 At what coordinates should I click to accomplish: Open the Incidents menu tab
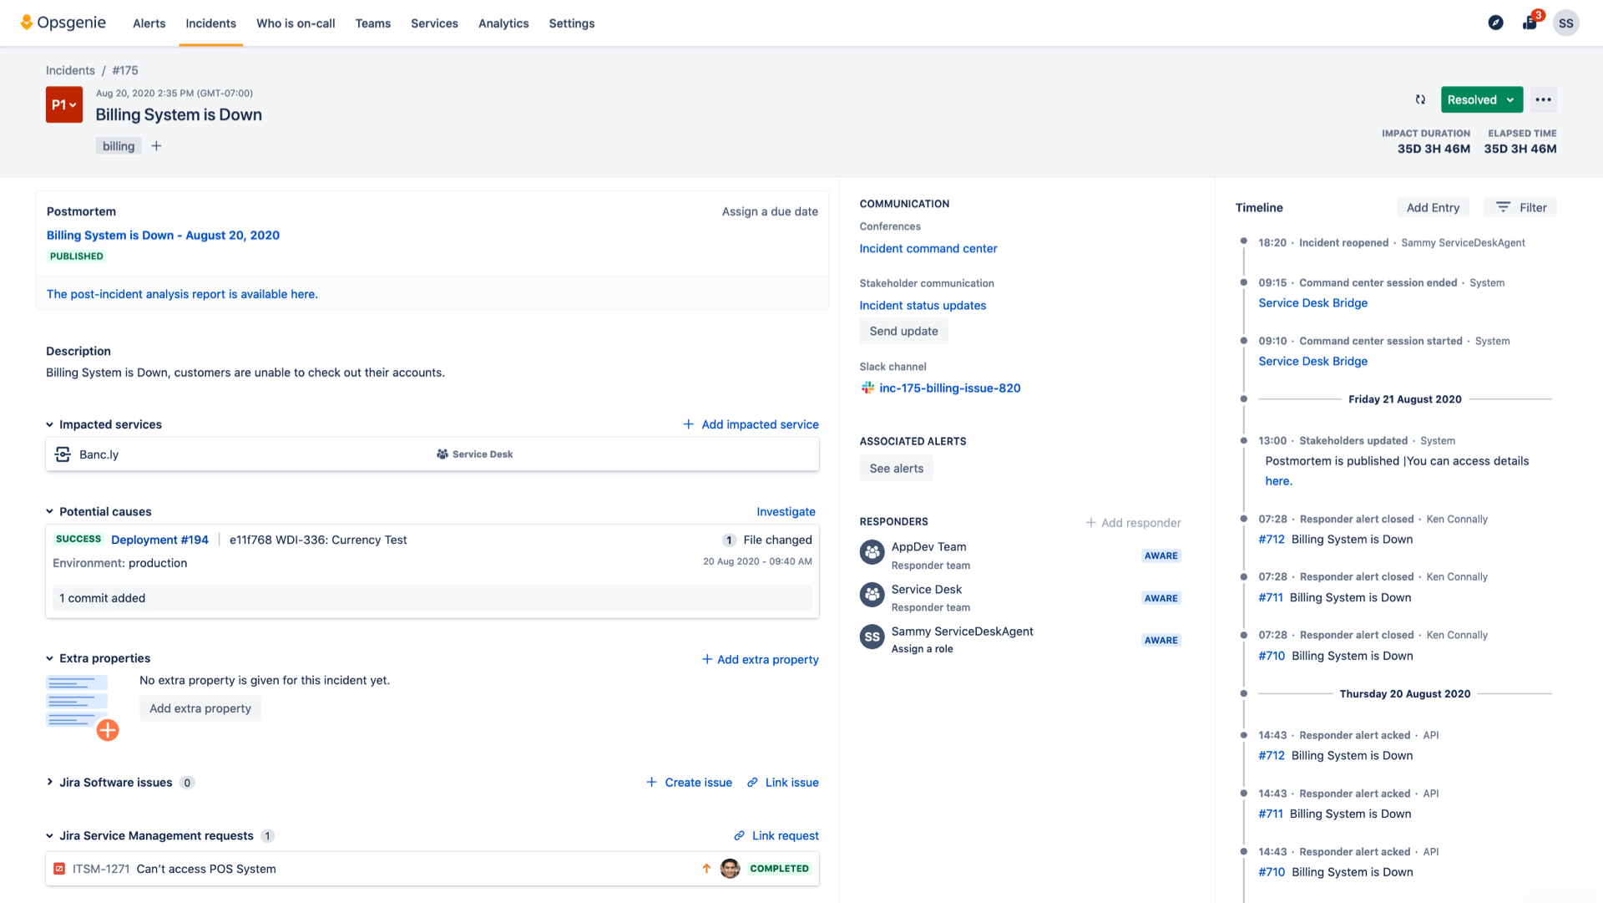point(211,23)
